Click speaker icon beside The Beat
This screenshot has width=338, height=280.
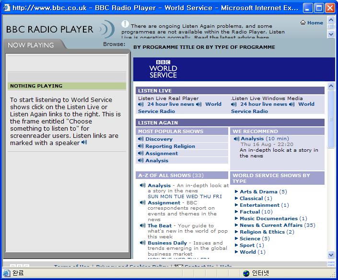pyautogui.click(x=142, y=225)
